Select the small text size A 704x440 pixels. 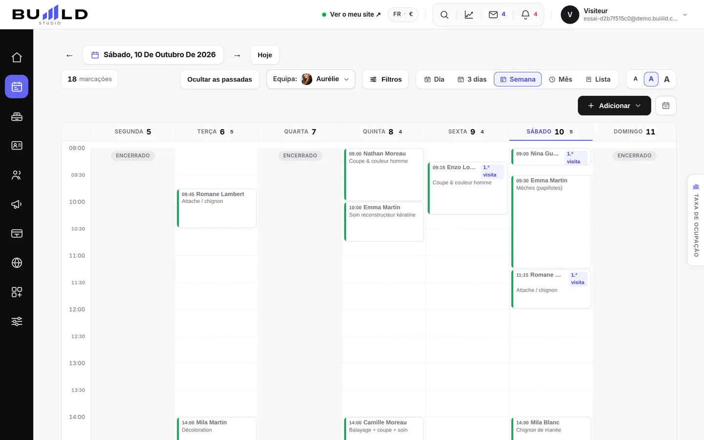636,79
